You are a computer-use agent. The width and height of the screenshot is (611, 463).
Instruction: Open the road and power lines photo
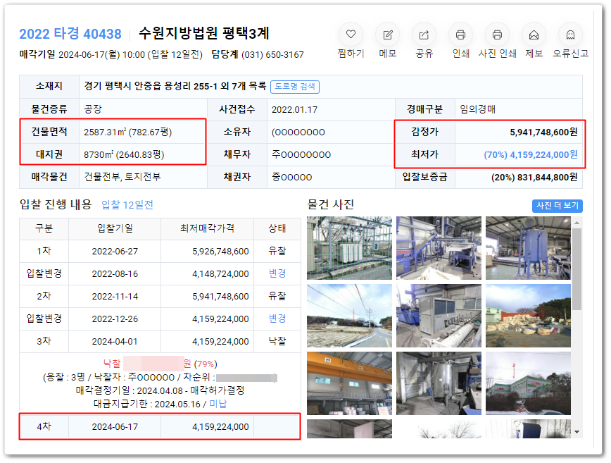[x=349, y=316]
